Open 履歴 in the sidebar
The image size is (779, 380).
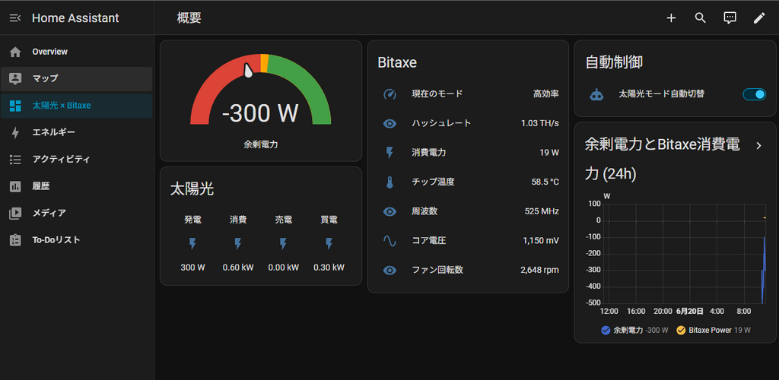tap(77, 186)
